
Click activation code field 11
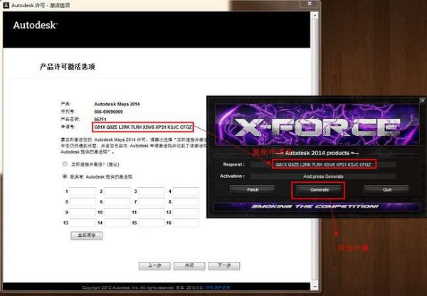152,213
